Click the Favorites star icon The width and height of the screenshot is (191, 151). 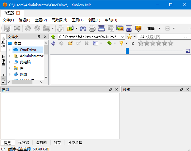(129, 37)
